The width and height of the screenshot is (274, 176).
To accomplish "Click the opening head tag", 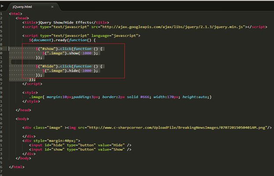I will 22,18.
